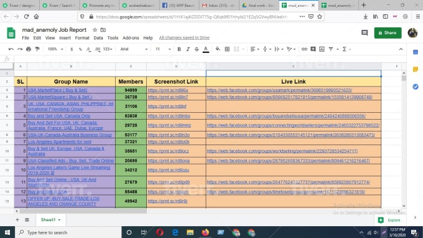Open screenshot link for Los Angeles Apartments row
This screenshot has height=238, width=423.
click(169, 141)
